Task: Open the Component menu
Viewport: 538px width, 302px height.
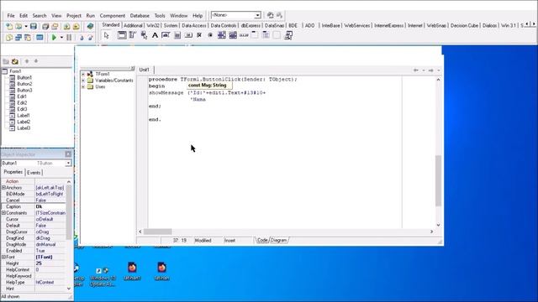Action: [112, 16]
